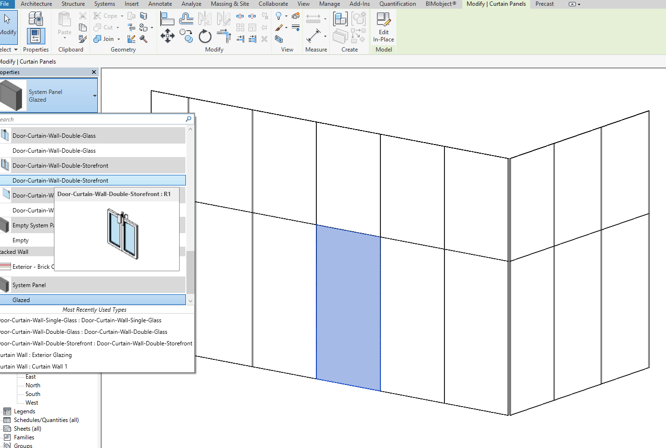
Task: Open the System Panel Glazed type selector
Action: pos(48,96)
